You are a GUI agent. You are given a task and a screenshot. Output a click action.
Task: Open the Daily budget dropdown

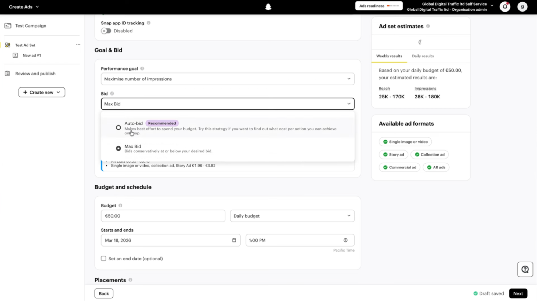292,216
